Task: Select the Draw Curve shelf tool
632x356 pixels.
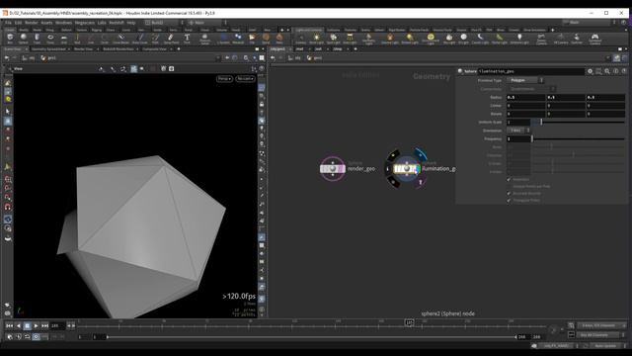Action: [140, 39]
